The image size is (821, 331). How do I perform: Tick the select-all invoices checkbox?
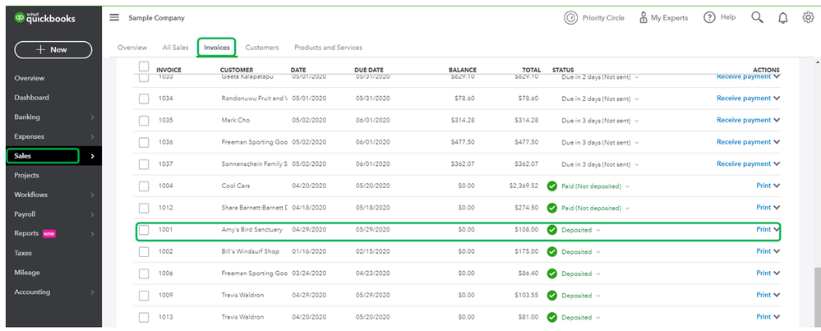click(x=144, y=67)
